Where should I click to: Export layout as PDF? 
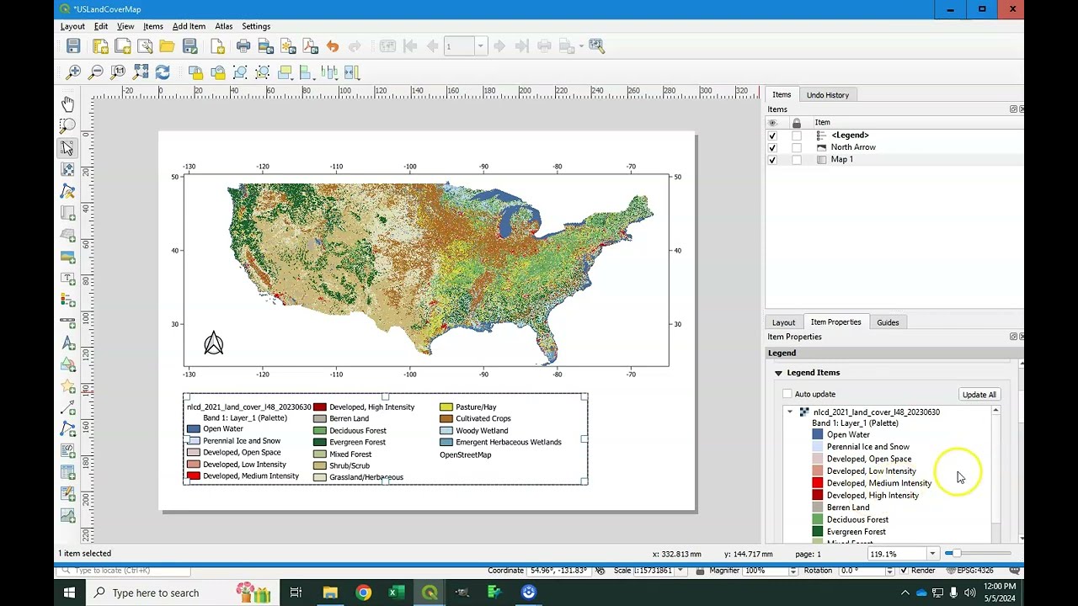(310, 46)
